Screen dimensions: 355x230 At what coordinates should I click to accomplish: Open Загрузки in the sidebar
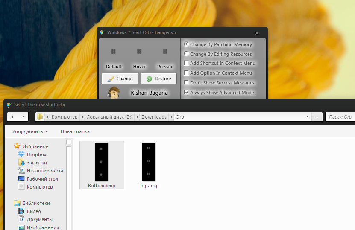click(37, 163)
